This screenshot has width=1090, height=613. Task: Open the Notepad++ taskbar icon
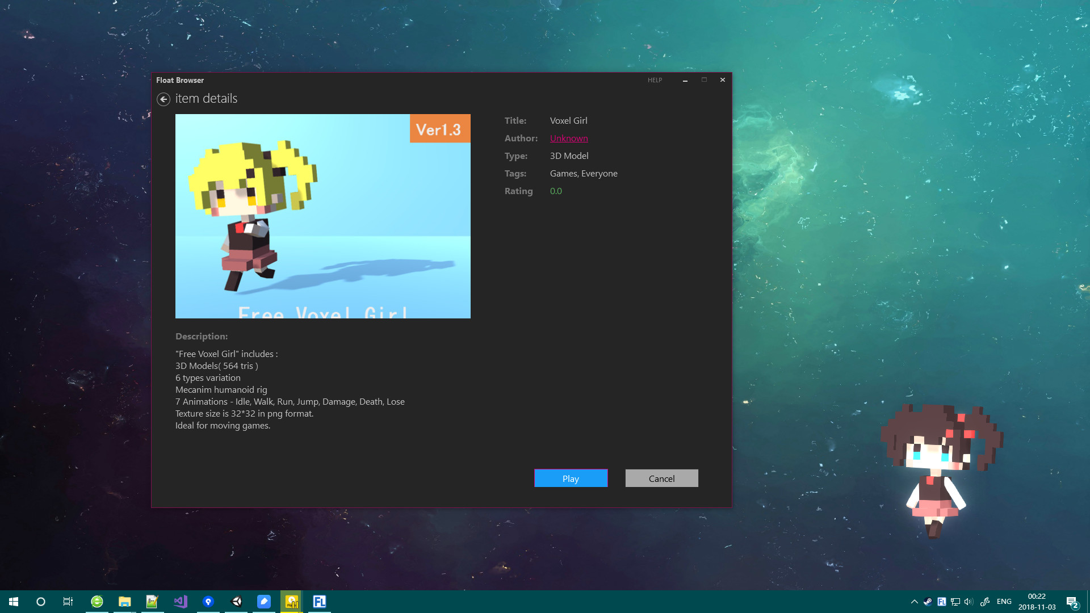152,602
